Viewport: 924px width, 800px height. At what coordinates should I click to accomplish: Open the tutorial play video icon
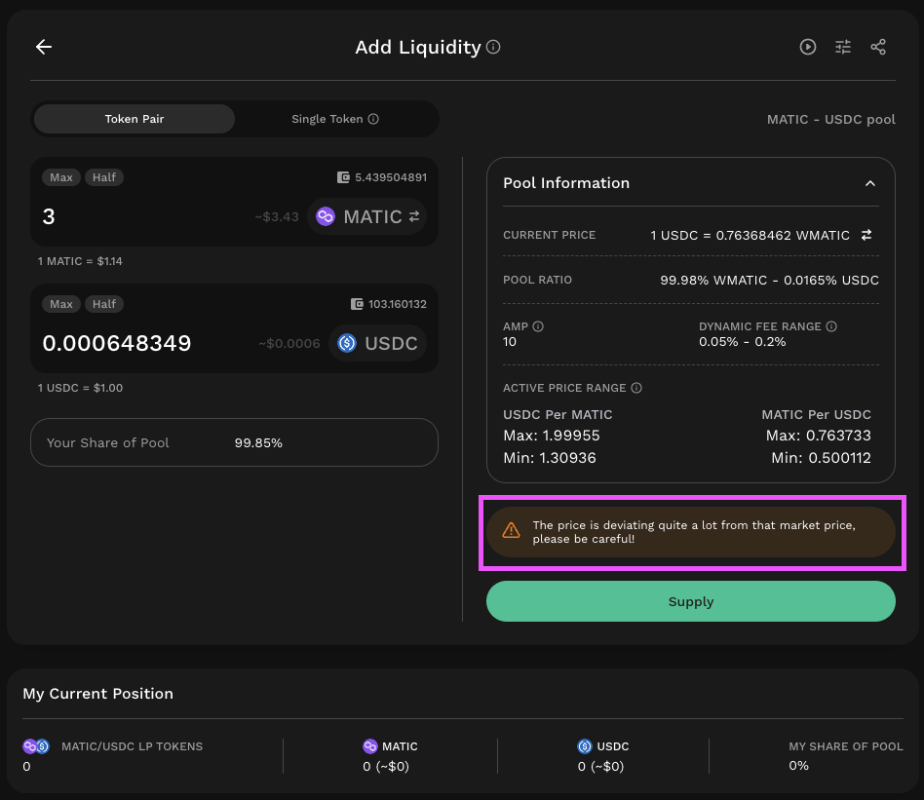pyautogui.click(x=807, y=47)
